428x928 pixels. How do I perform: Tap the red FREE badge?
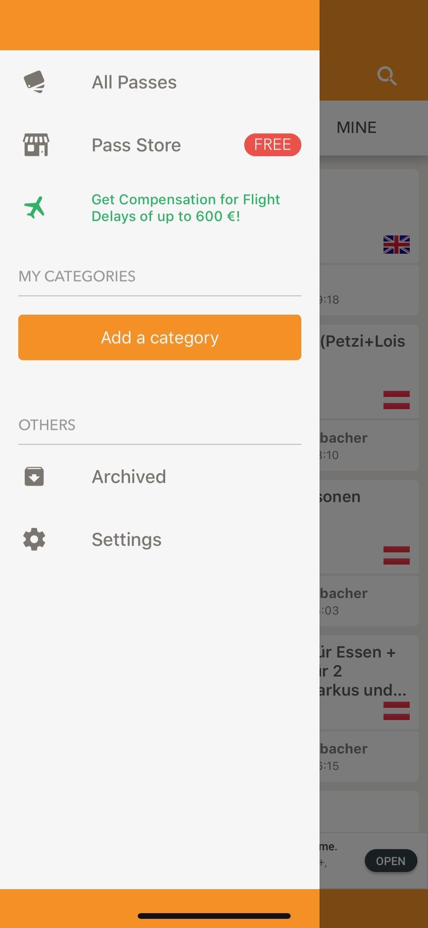coord(272,145)
